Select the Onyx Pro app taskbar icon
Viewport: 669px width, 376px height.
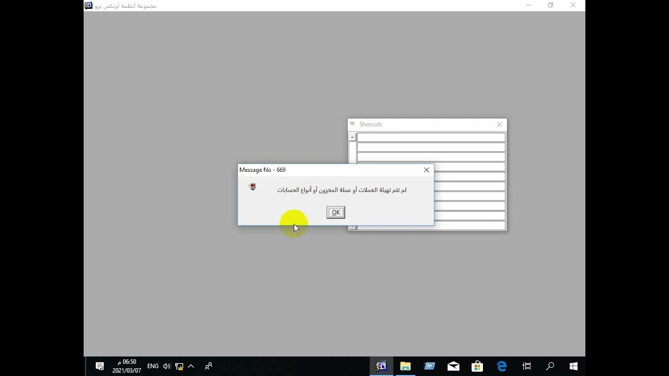[x=381, y=366]
